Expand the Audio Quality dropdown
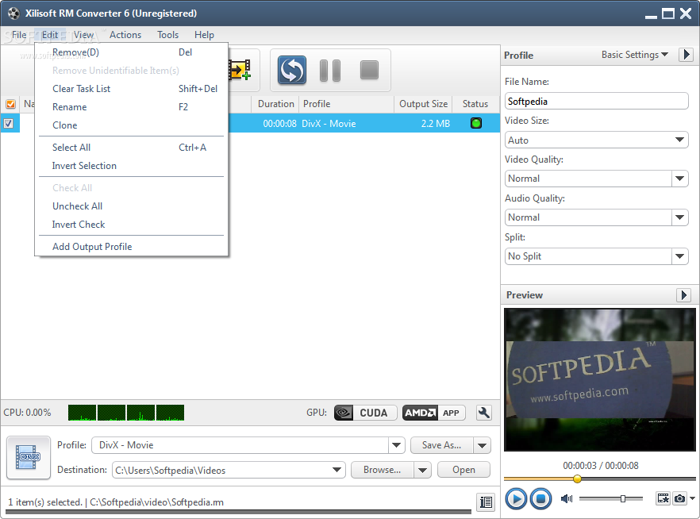 point(679,217)
